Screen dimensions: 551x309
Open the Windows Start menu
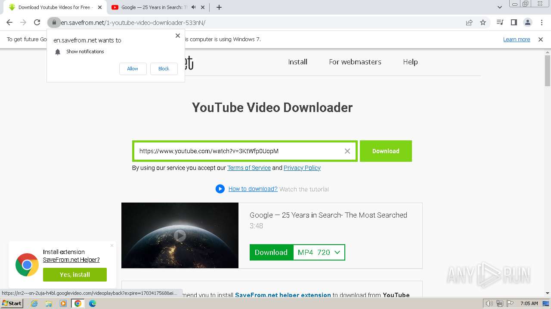[12, 303]
